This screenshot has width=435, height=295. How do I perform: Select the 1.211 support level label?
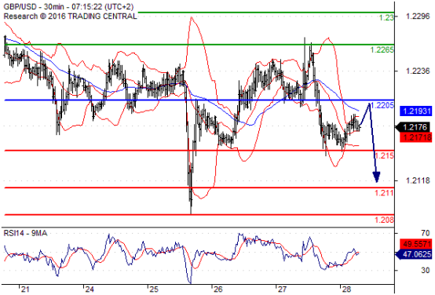pyautogui.click(x=384, y=193)
